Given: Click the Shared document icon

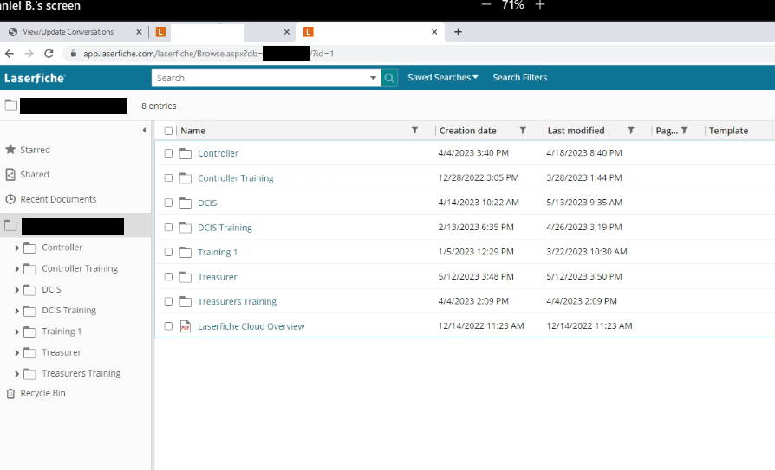Looking at the screenshot, I should pos(10,174).
